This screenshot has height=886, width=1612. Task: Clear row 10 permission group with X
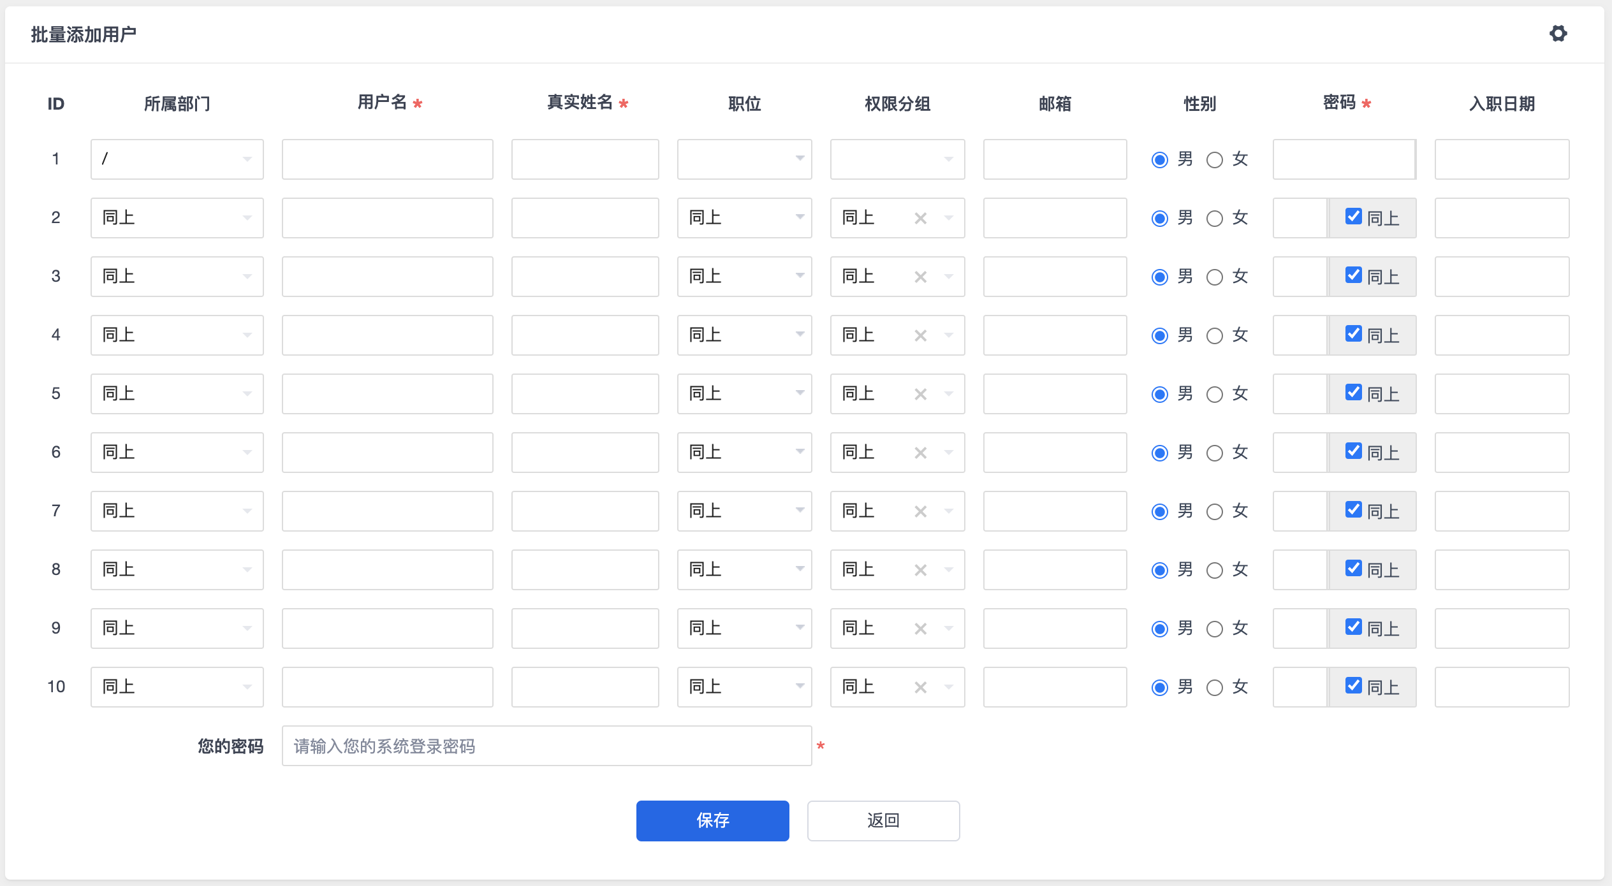pyautogui.click(x=920, y=688)
